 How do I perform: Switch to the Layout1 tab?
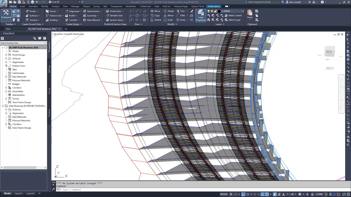[x=19, y=193]
